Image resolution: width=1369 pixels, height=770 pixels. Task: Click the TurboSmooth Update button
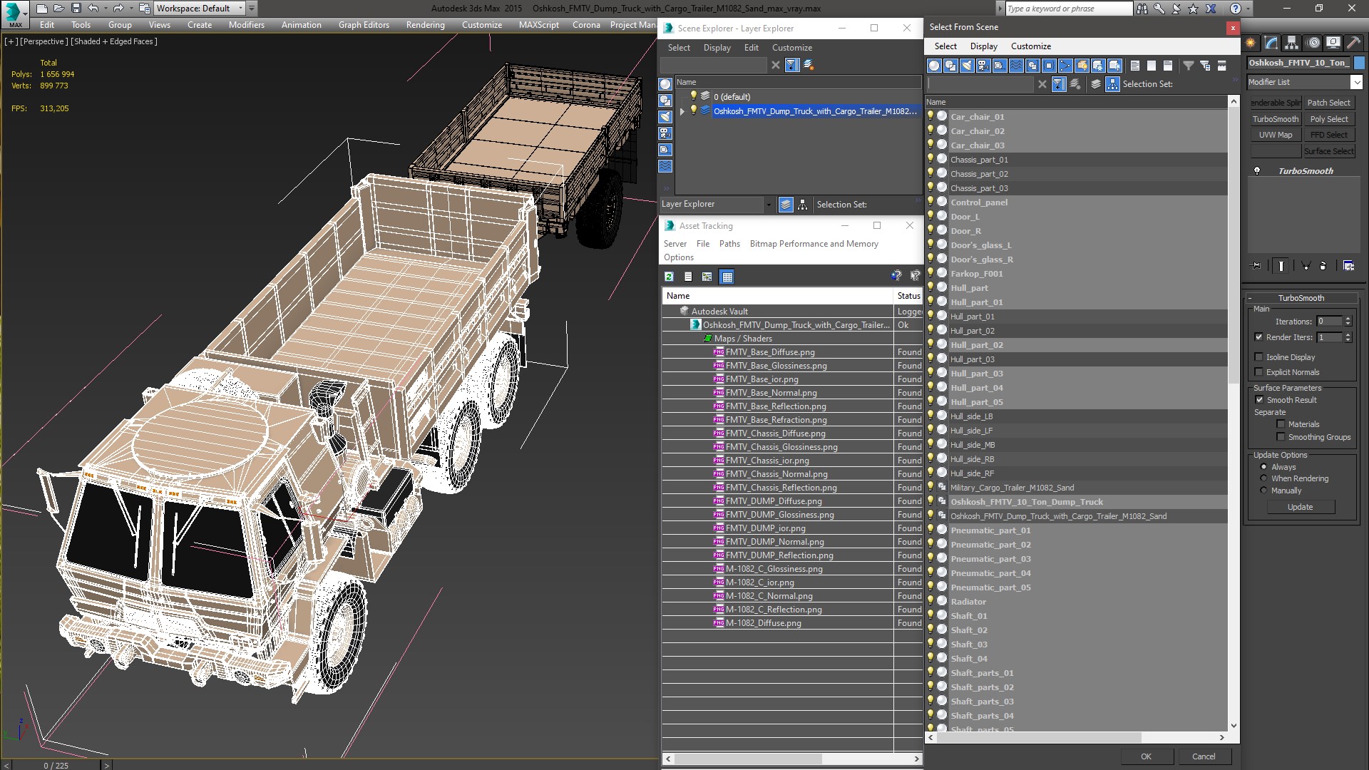pyautogui.click(x=1300, y=507)
